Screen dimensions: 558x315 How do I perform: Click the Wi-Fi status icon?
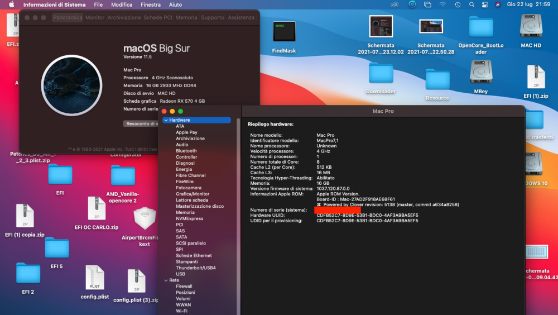tap(442, 4)
